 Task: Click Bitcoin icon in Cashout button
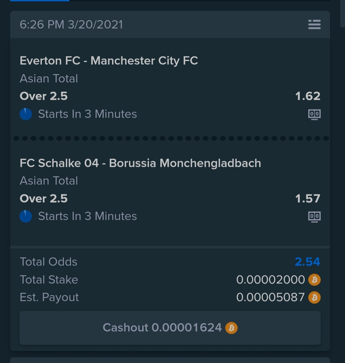click(x=232, y=328)
